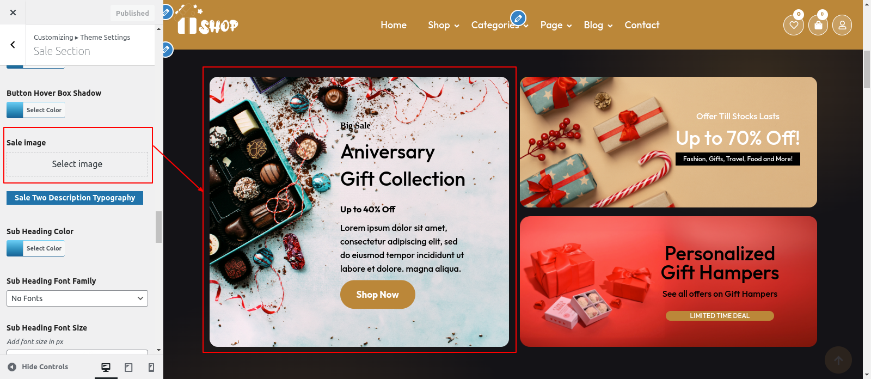
Task: Go to the Home menu item
Action: tap(394, 25)
